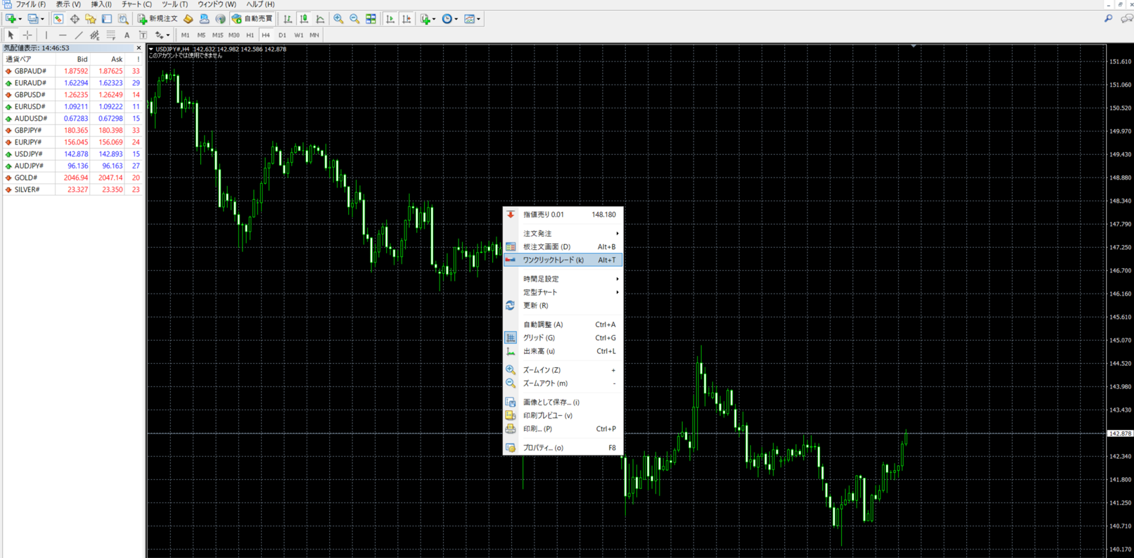Select the vertical line drawing tool
Image resolution: width=1134 pixels, height=558 pixels.
(x=46, y=35)
